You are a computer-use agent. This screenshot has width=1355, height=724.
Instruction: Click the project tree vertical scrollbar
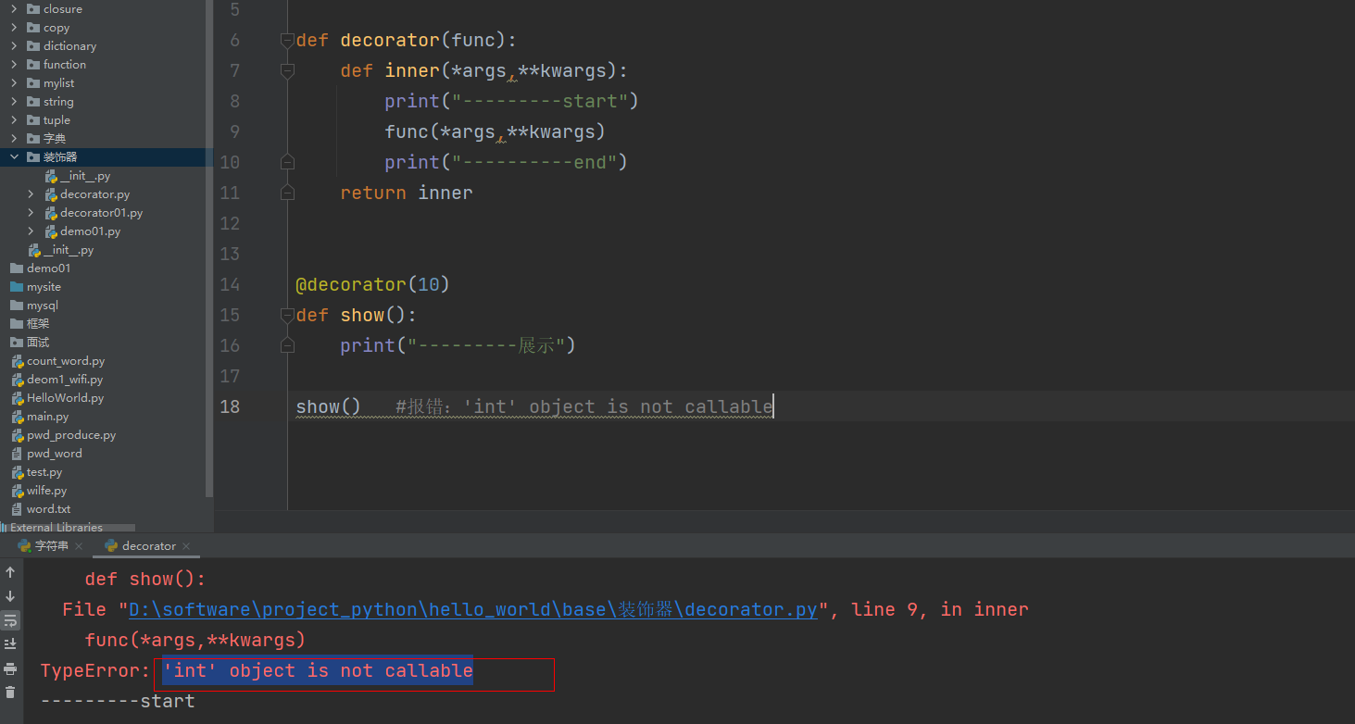[x=209, y=278]
